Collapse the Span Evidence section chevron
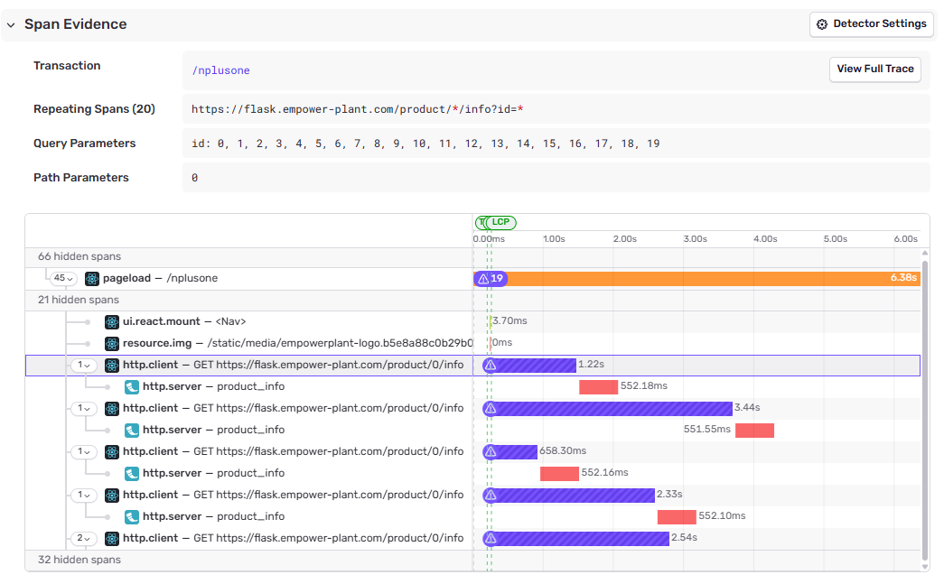 [11, 25]
